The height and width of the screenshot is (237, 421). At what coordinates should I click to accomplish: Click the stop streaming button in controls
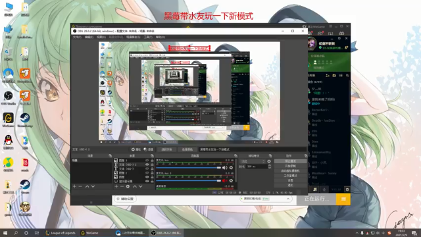[290, 161]
